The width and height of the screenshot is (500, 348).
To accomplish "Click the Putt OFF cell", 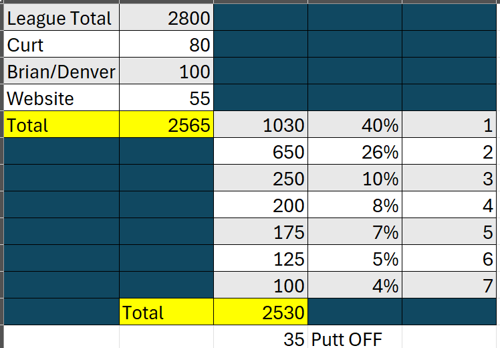I will click(x=355, y=339).
